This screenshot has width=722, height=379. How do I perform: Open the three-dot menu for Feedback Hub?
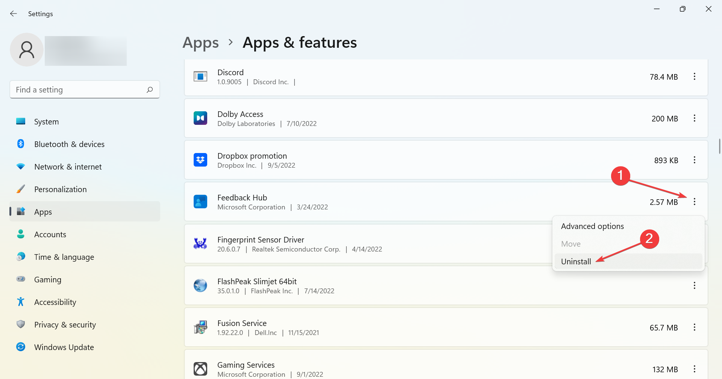695,202
